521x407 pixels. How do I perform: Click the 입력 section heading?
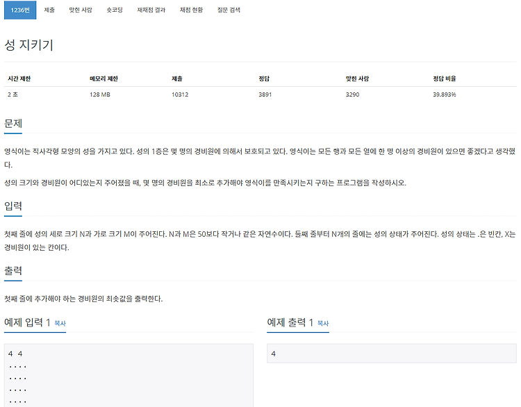13,206
